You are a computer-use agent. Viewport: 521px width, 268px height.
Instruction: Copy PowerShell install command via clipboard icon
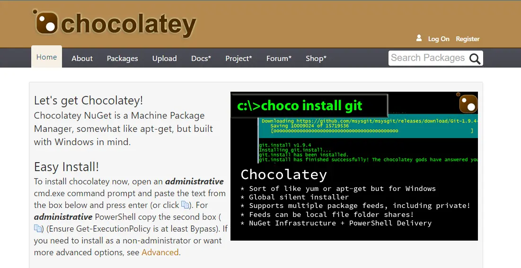coord(38,228)
